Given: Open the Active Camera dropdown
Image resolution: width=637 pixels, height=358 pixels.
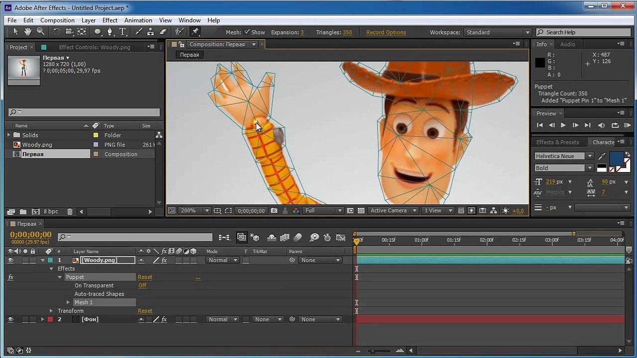Looking at the screenshot, I should coord(393,211).
